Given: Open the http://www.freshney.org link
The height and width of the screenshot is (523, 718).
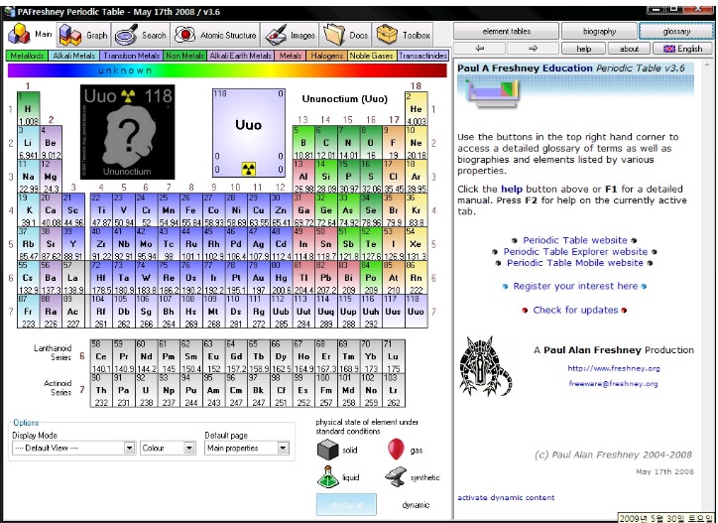Looking at the screenshot, I should (x=614, y=368).
